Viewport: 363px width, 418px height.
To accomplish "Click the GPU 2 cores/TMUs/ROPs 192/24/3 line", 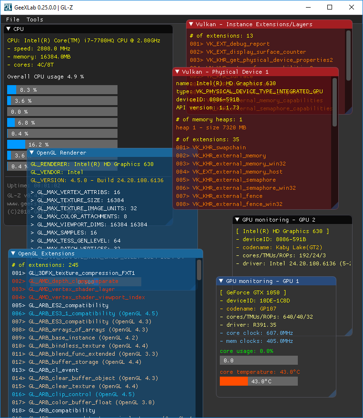I will tap(281, 255).
